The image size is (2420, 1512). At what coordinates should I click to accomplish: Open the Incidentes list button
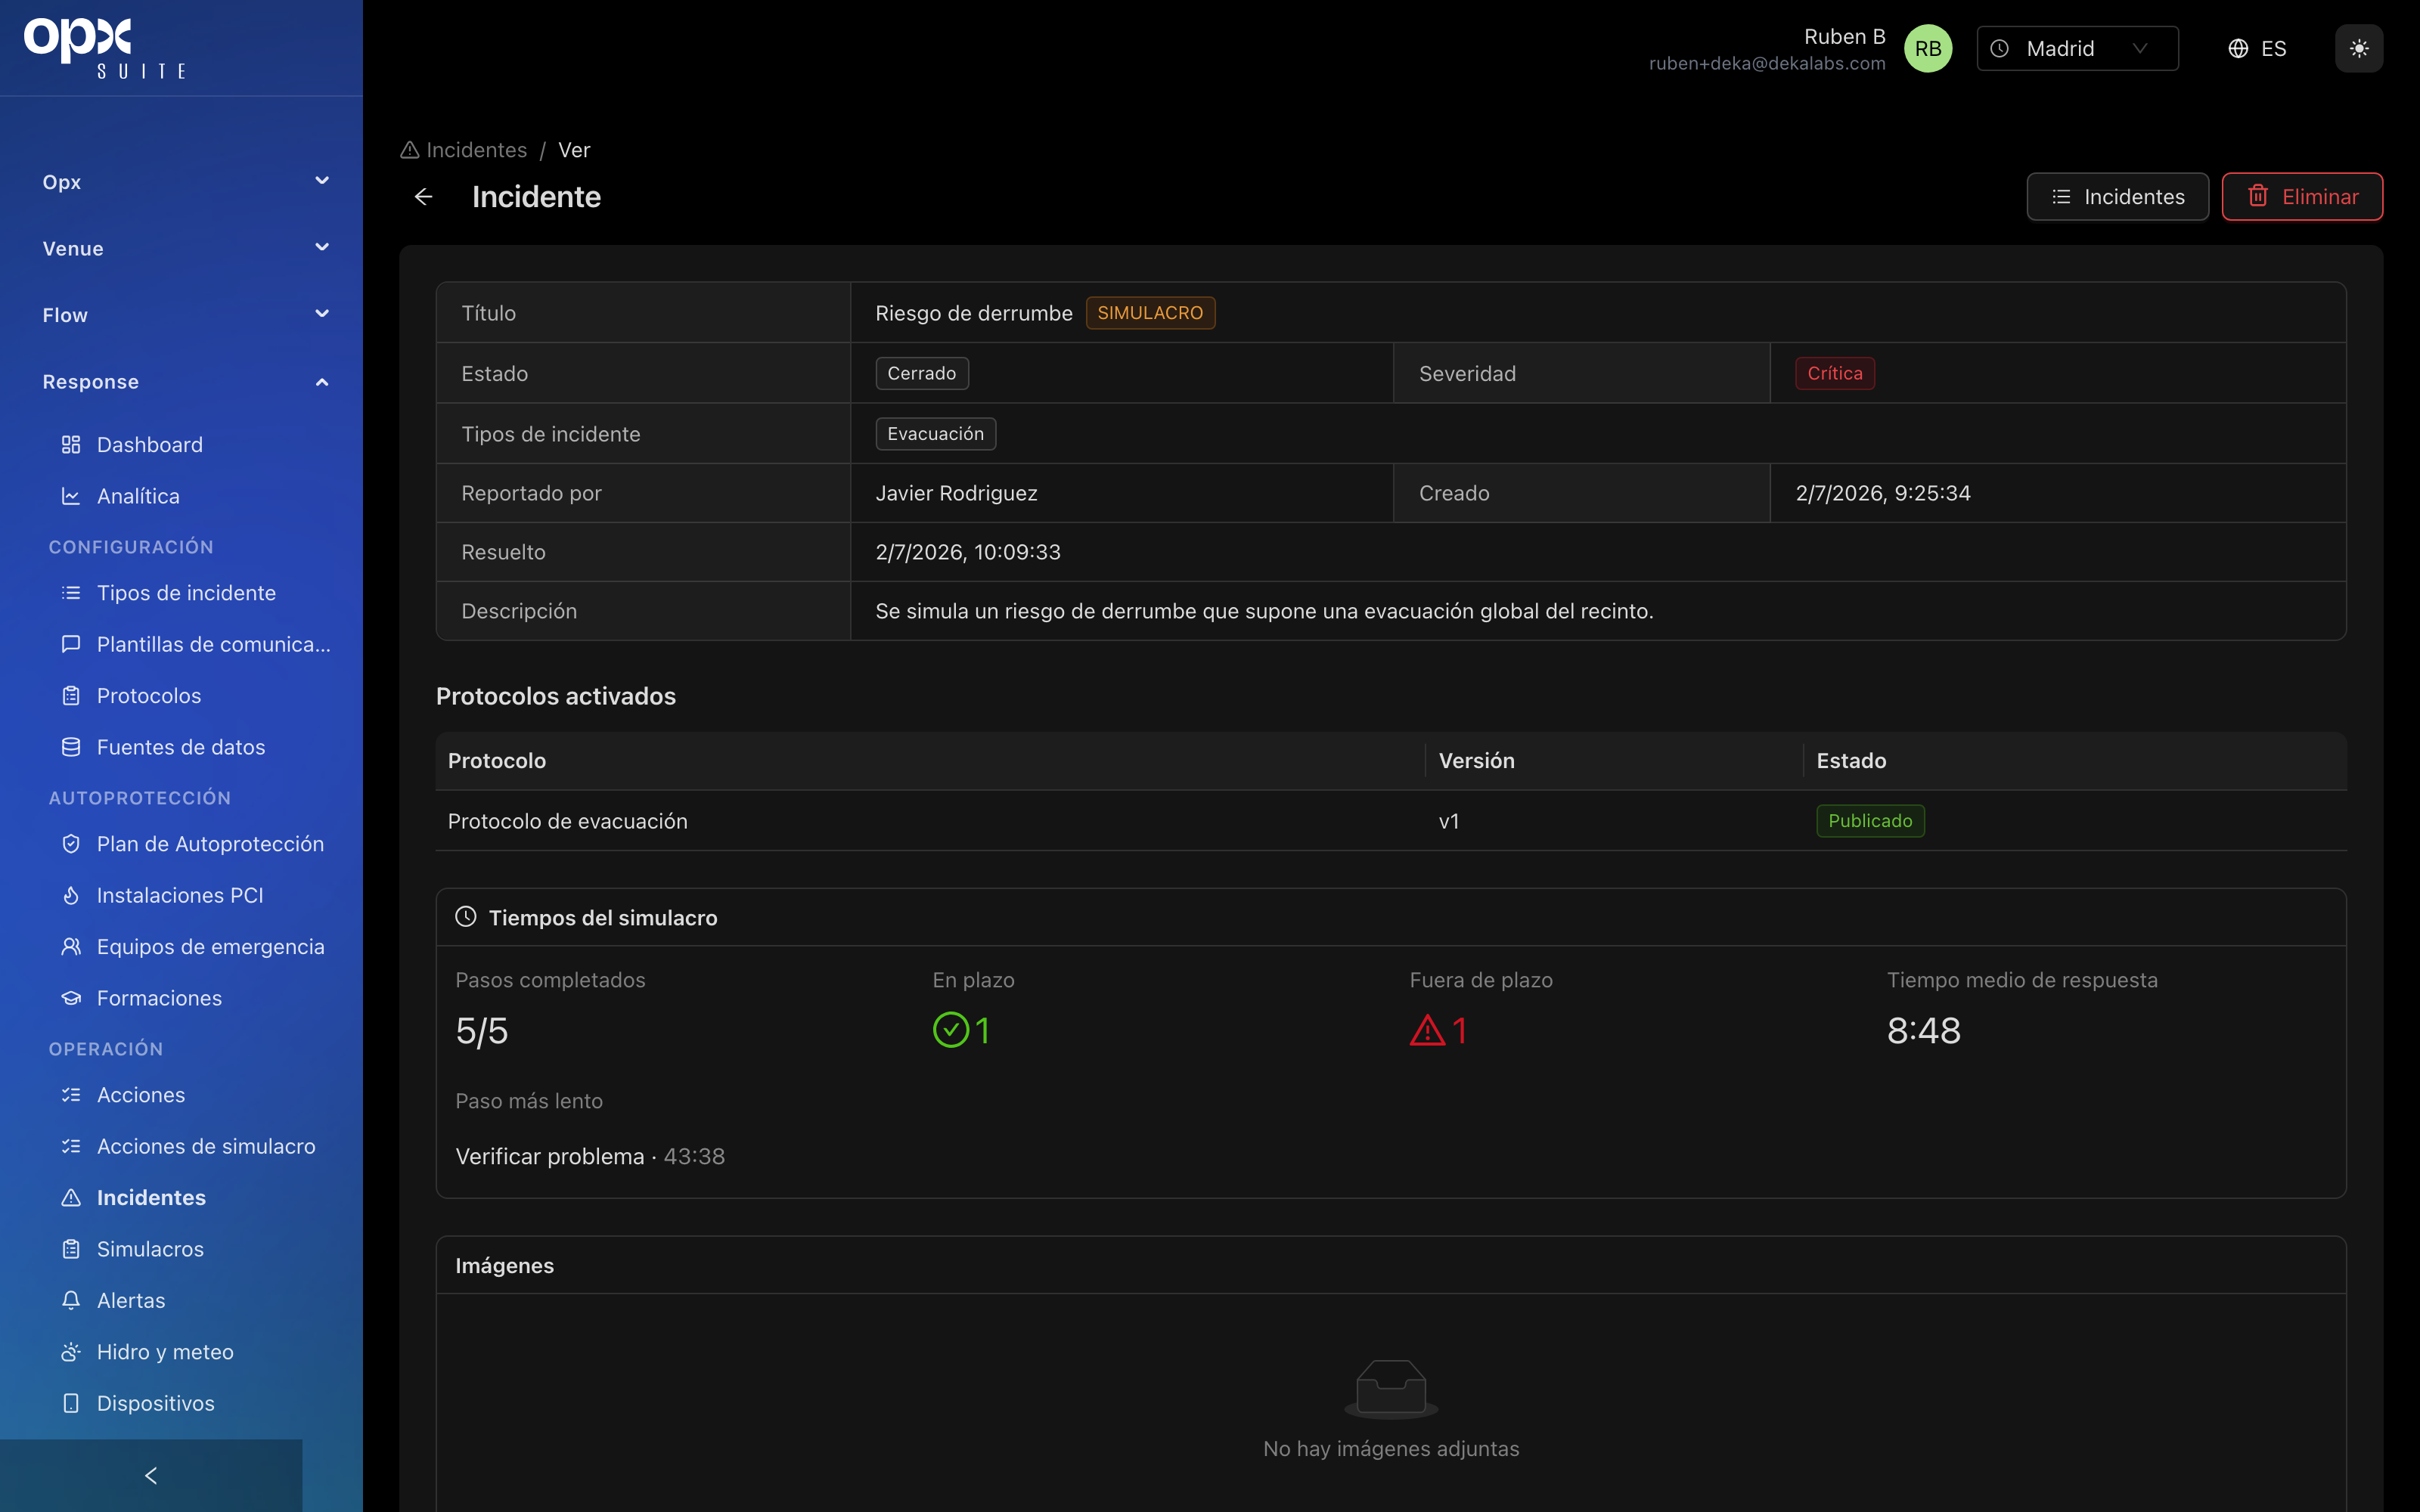point(2117,197)
